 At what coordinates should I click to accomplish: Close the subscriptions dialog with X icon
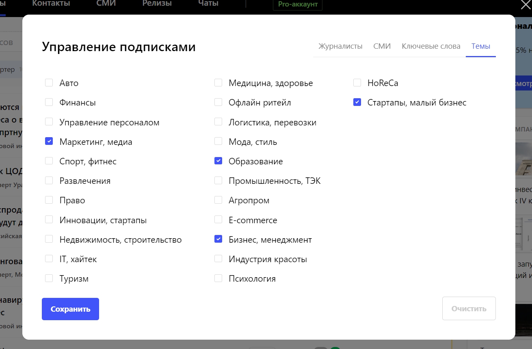pos(526,5)
